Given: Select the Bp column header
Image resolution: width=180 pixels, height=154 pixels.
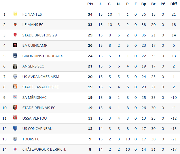Looking at the screenshot, I should click(x=144, y=4).
